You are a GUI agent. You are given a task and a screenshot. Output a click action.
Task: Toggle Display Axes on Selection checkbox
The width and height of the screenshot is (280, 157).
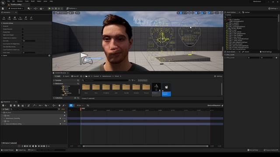point(23,38)
